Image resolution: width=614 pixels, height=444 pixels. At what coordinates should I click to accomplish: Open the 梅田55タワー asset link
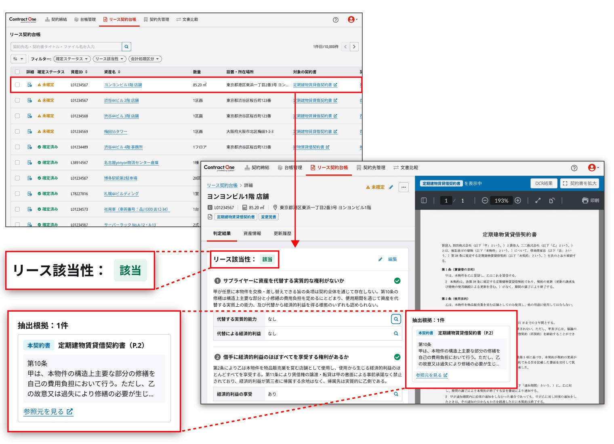click(x=116, y=132)
